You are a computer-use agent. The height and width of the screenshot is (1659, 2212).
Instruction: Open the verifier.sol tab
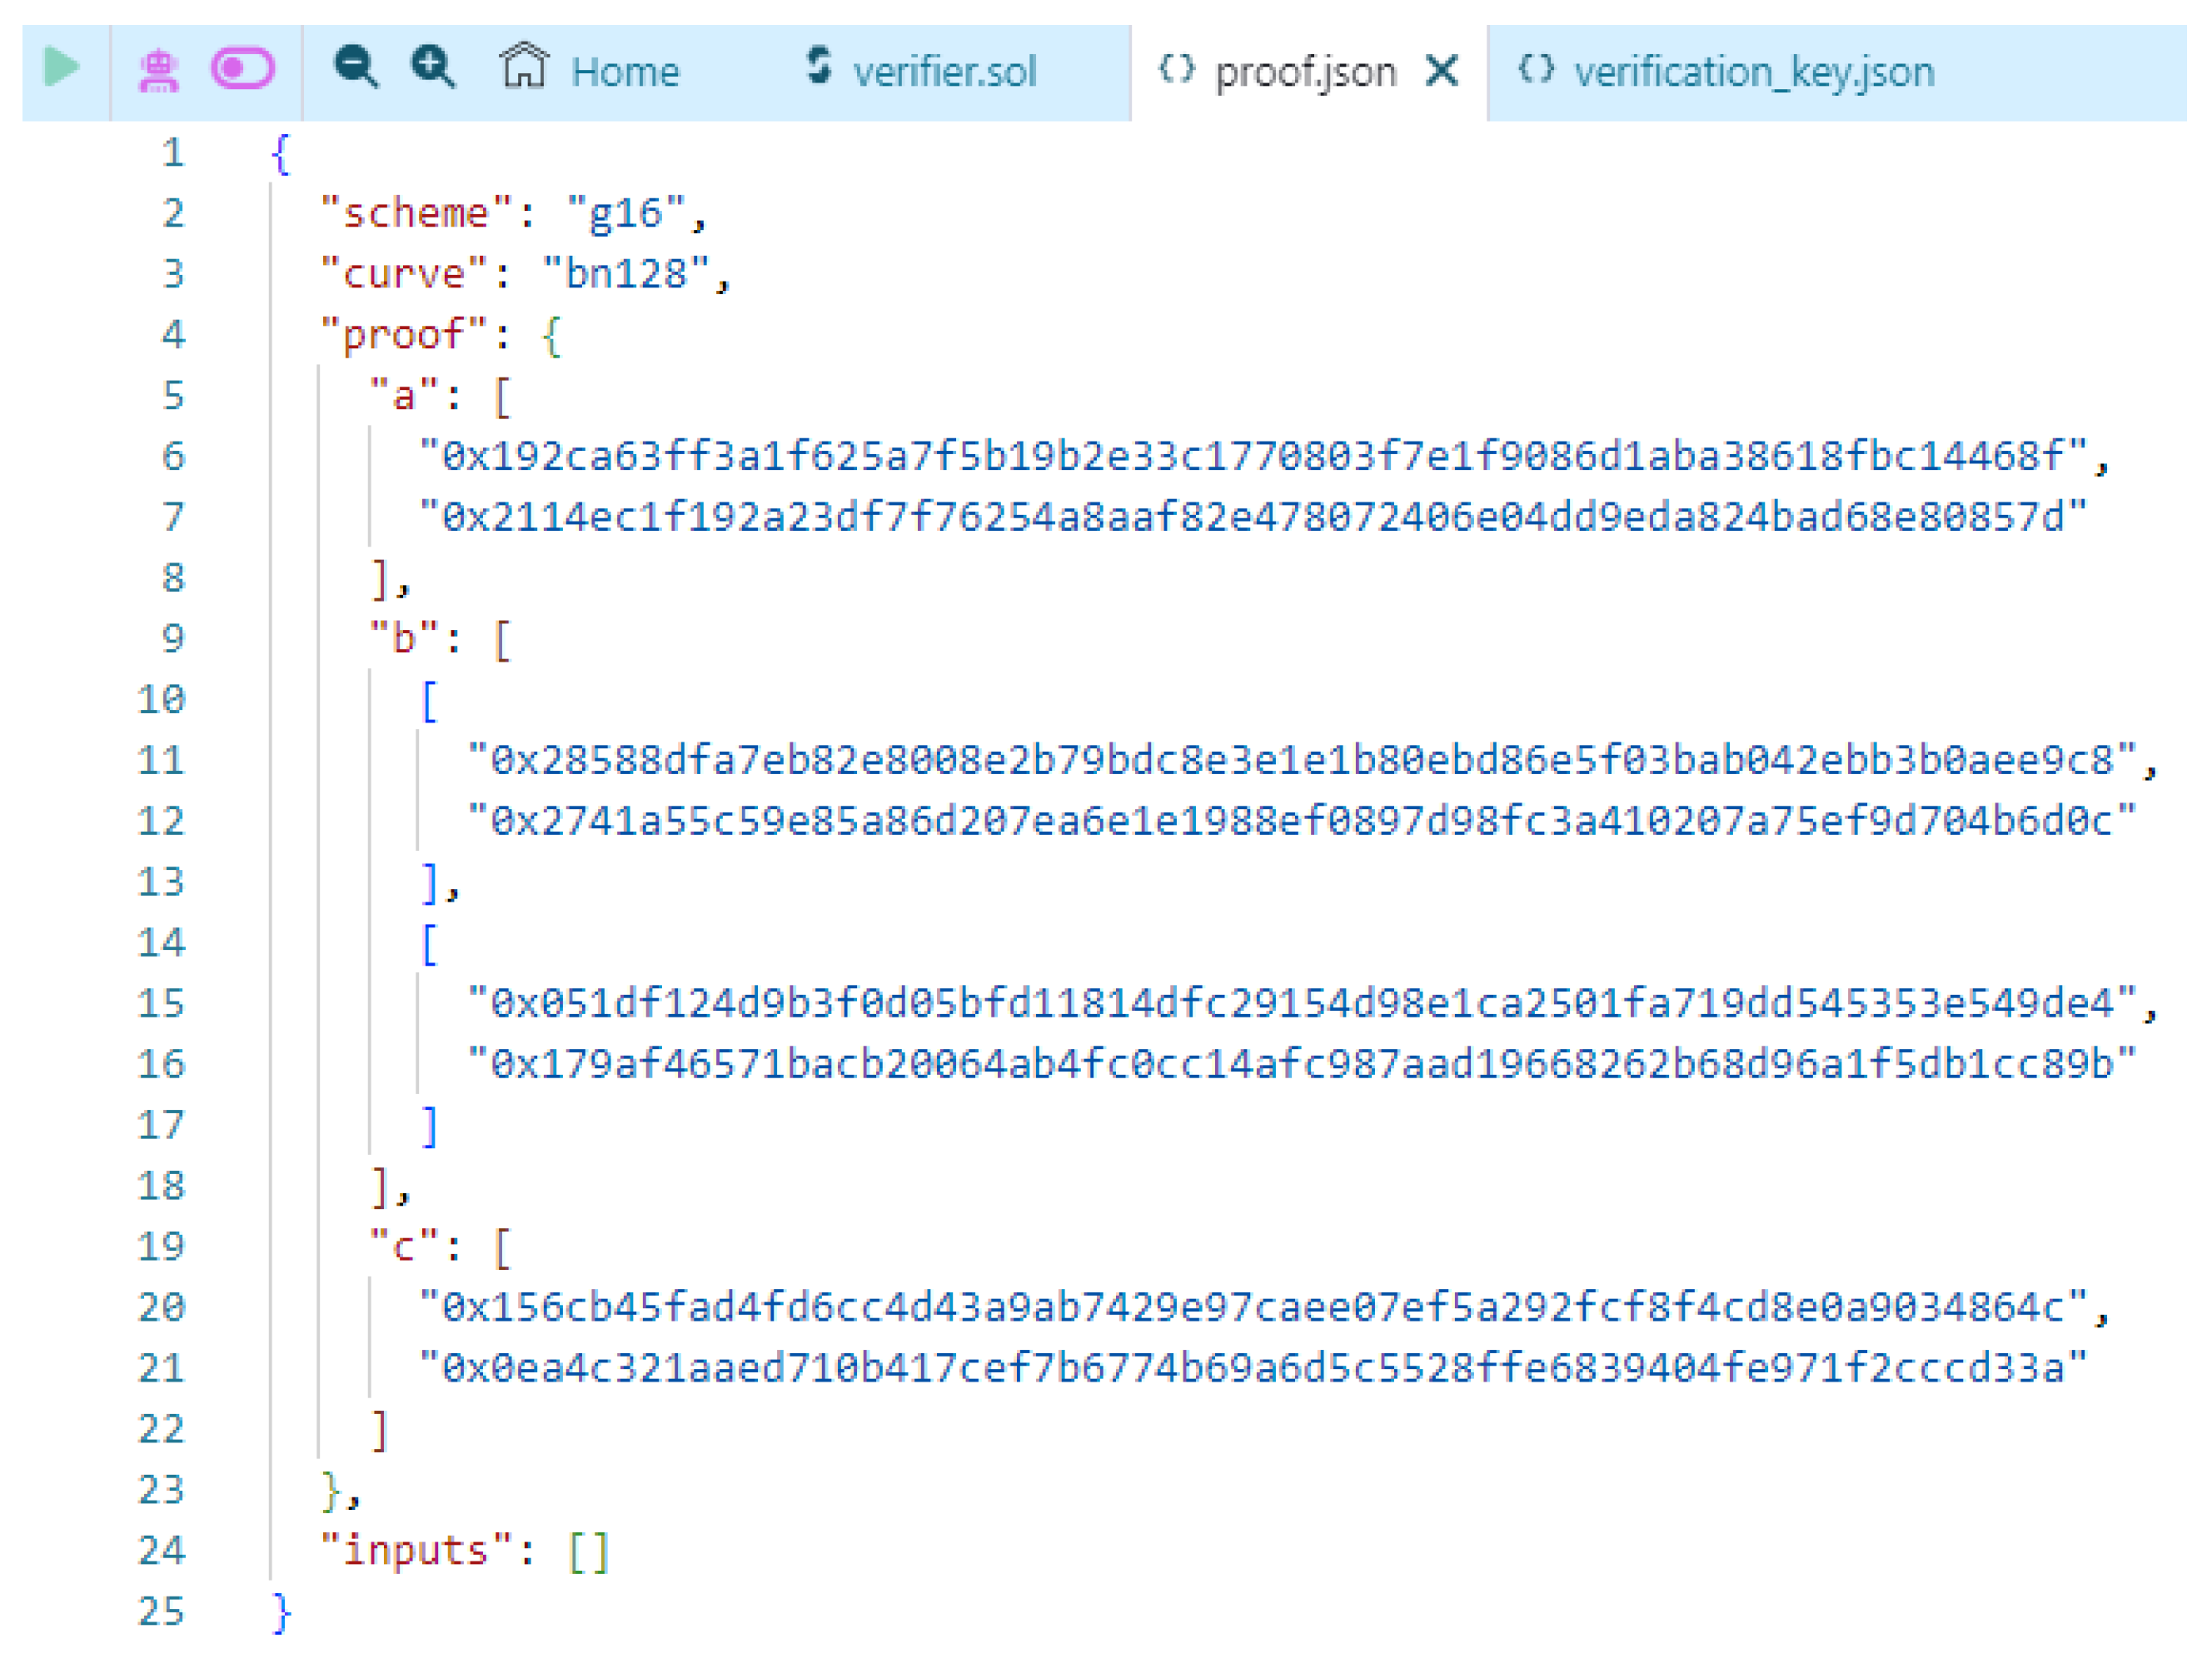coord(944,72)
